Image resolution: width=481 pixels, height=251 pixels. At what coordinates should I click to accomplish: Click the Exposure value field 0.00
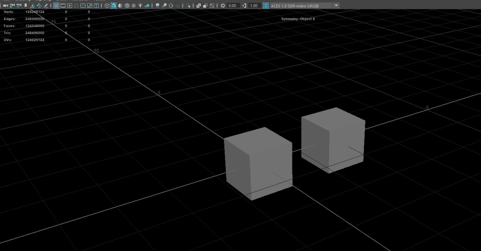(x=234, y=6)
